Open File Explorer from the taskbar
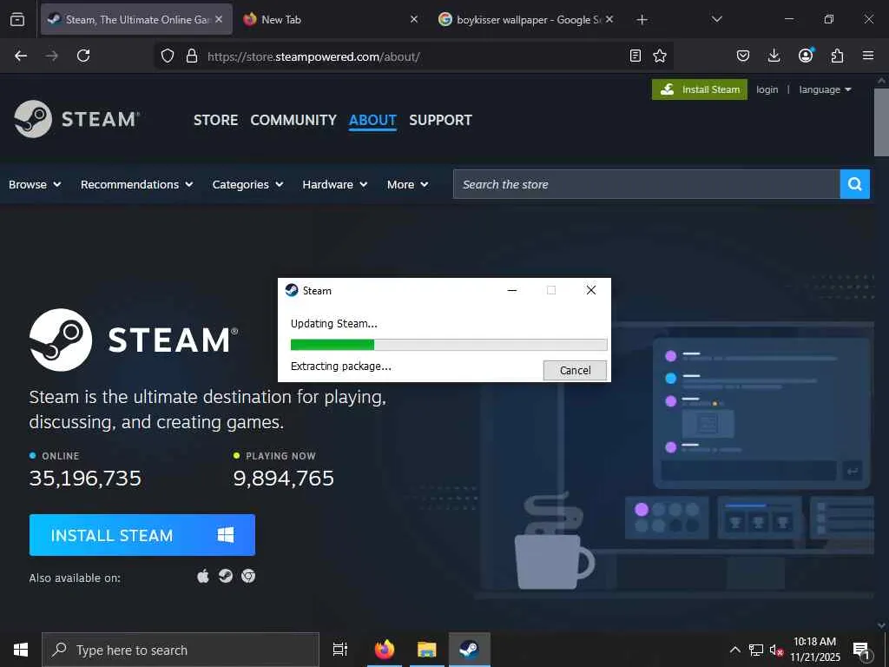The height and width of the screenshot is (667, 889). pos(426,650)
